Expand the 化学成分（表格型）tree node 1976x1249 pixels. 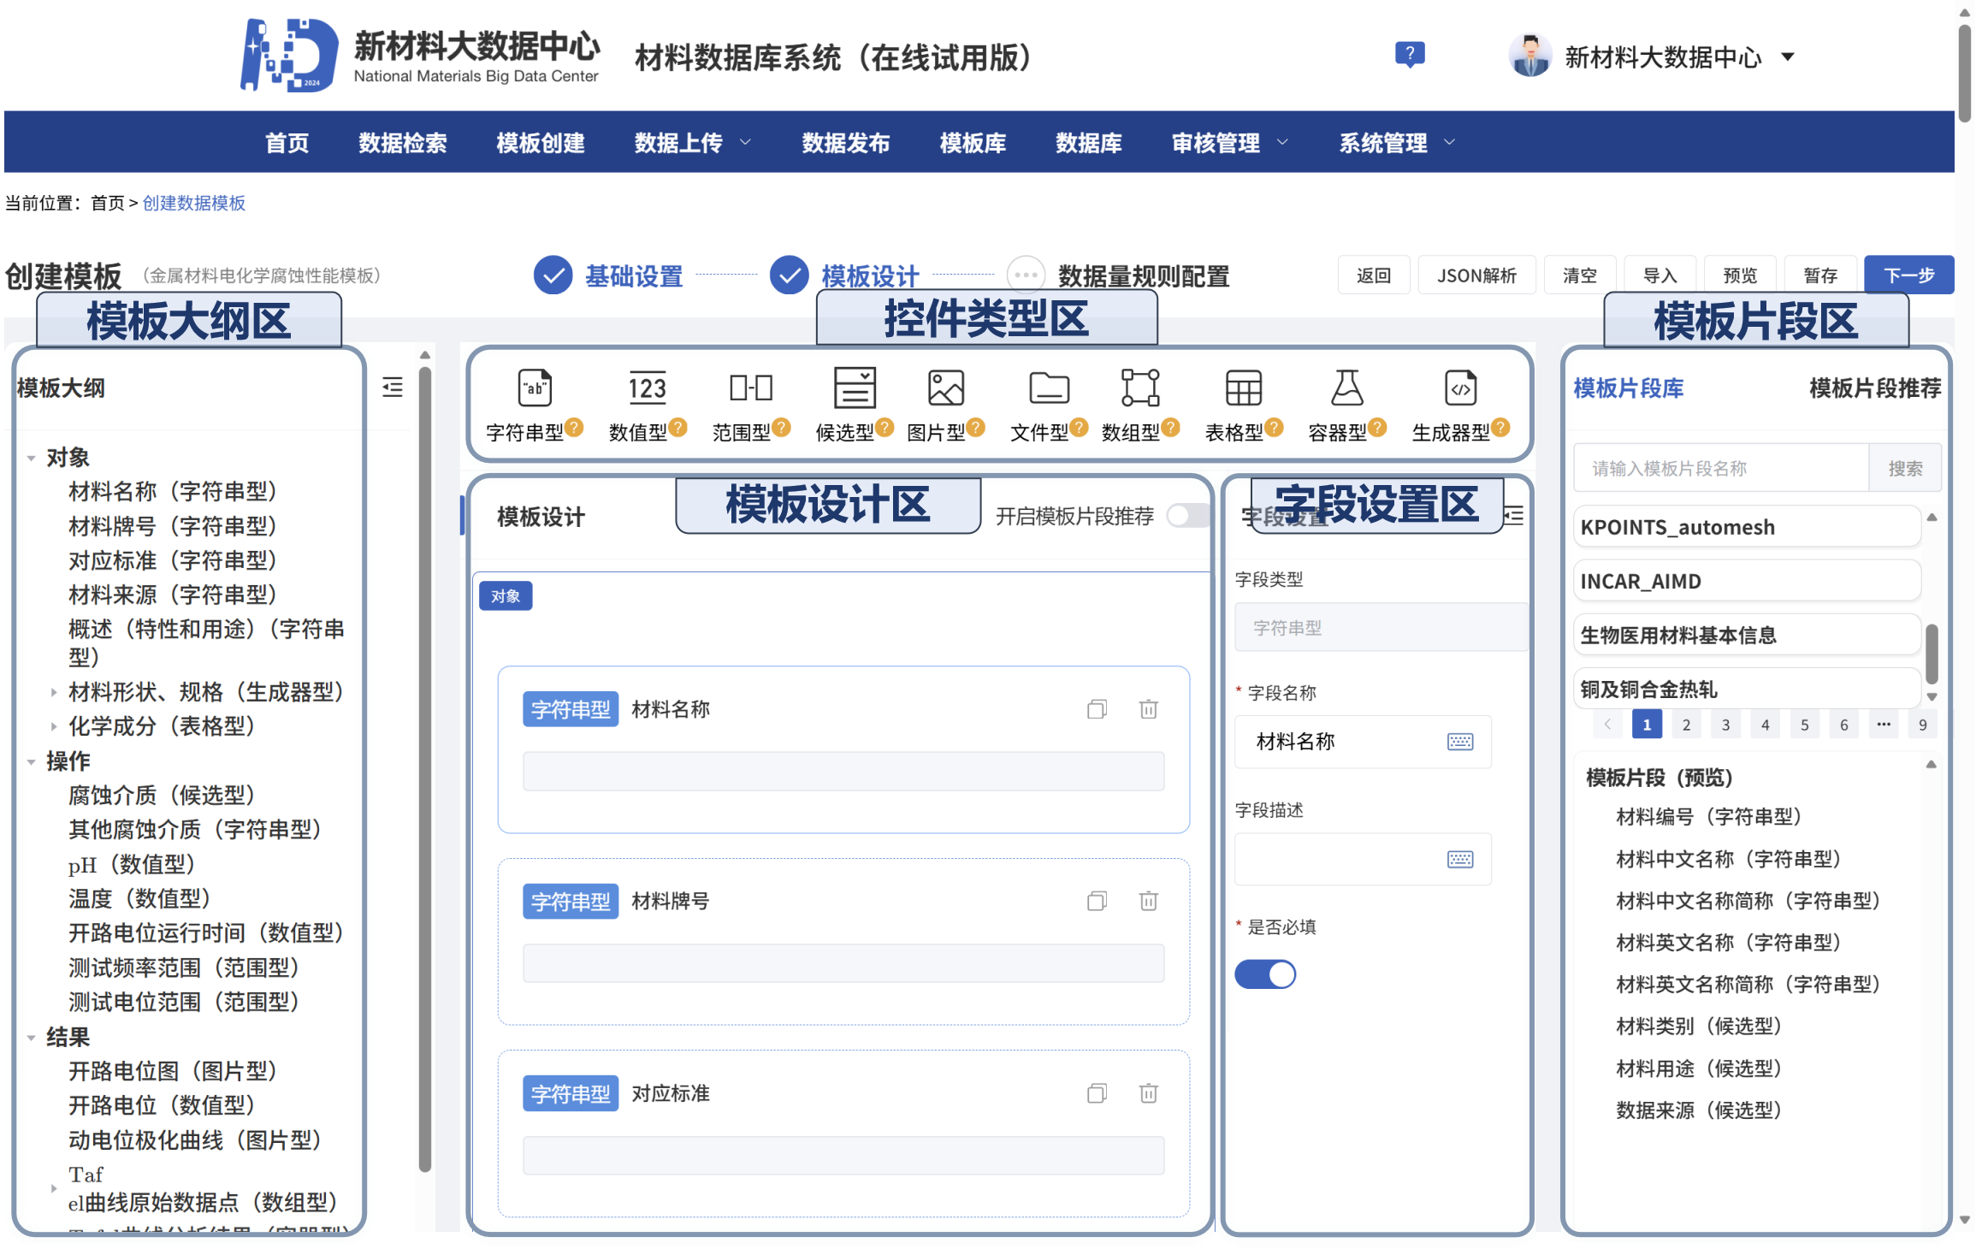[x=55, y=726]
